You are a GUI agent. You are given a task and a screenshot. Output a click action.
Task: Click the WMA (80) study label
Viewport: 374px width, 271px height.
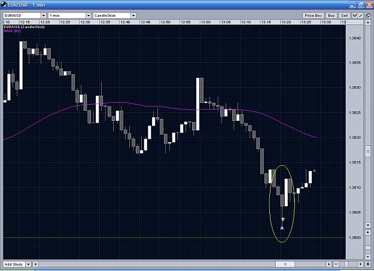pyautogui.click(x=12, y=31)
